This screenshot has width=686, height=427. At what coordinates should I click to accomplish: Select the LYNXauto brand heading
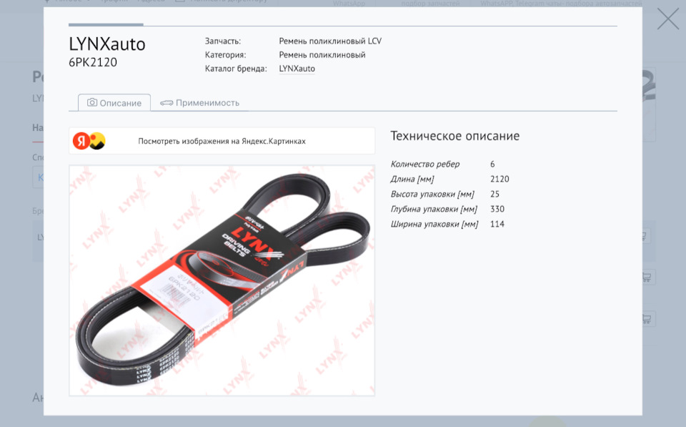click(106, 44)
